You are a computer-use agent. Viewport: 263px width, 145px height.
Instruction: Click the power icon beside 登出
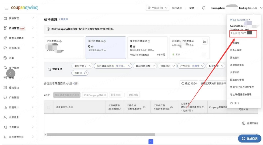coord(231,103)
